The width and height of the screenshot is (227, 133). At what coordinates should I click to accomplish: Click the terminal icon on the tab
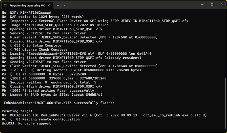(5, 5)
